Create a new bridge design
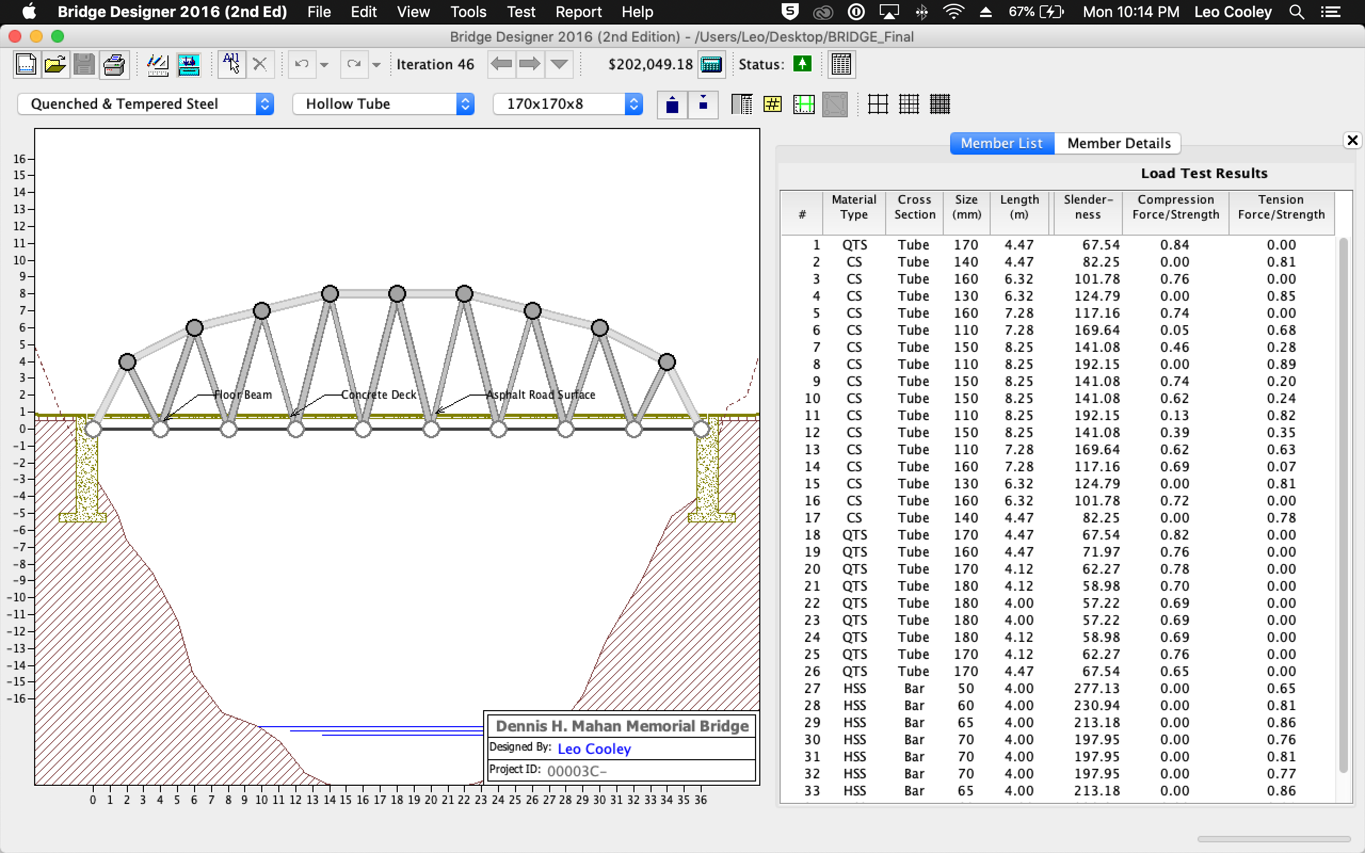The width and height of the screenshot is (1365, 853). tap(26, 65)
